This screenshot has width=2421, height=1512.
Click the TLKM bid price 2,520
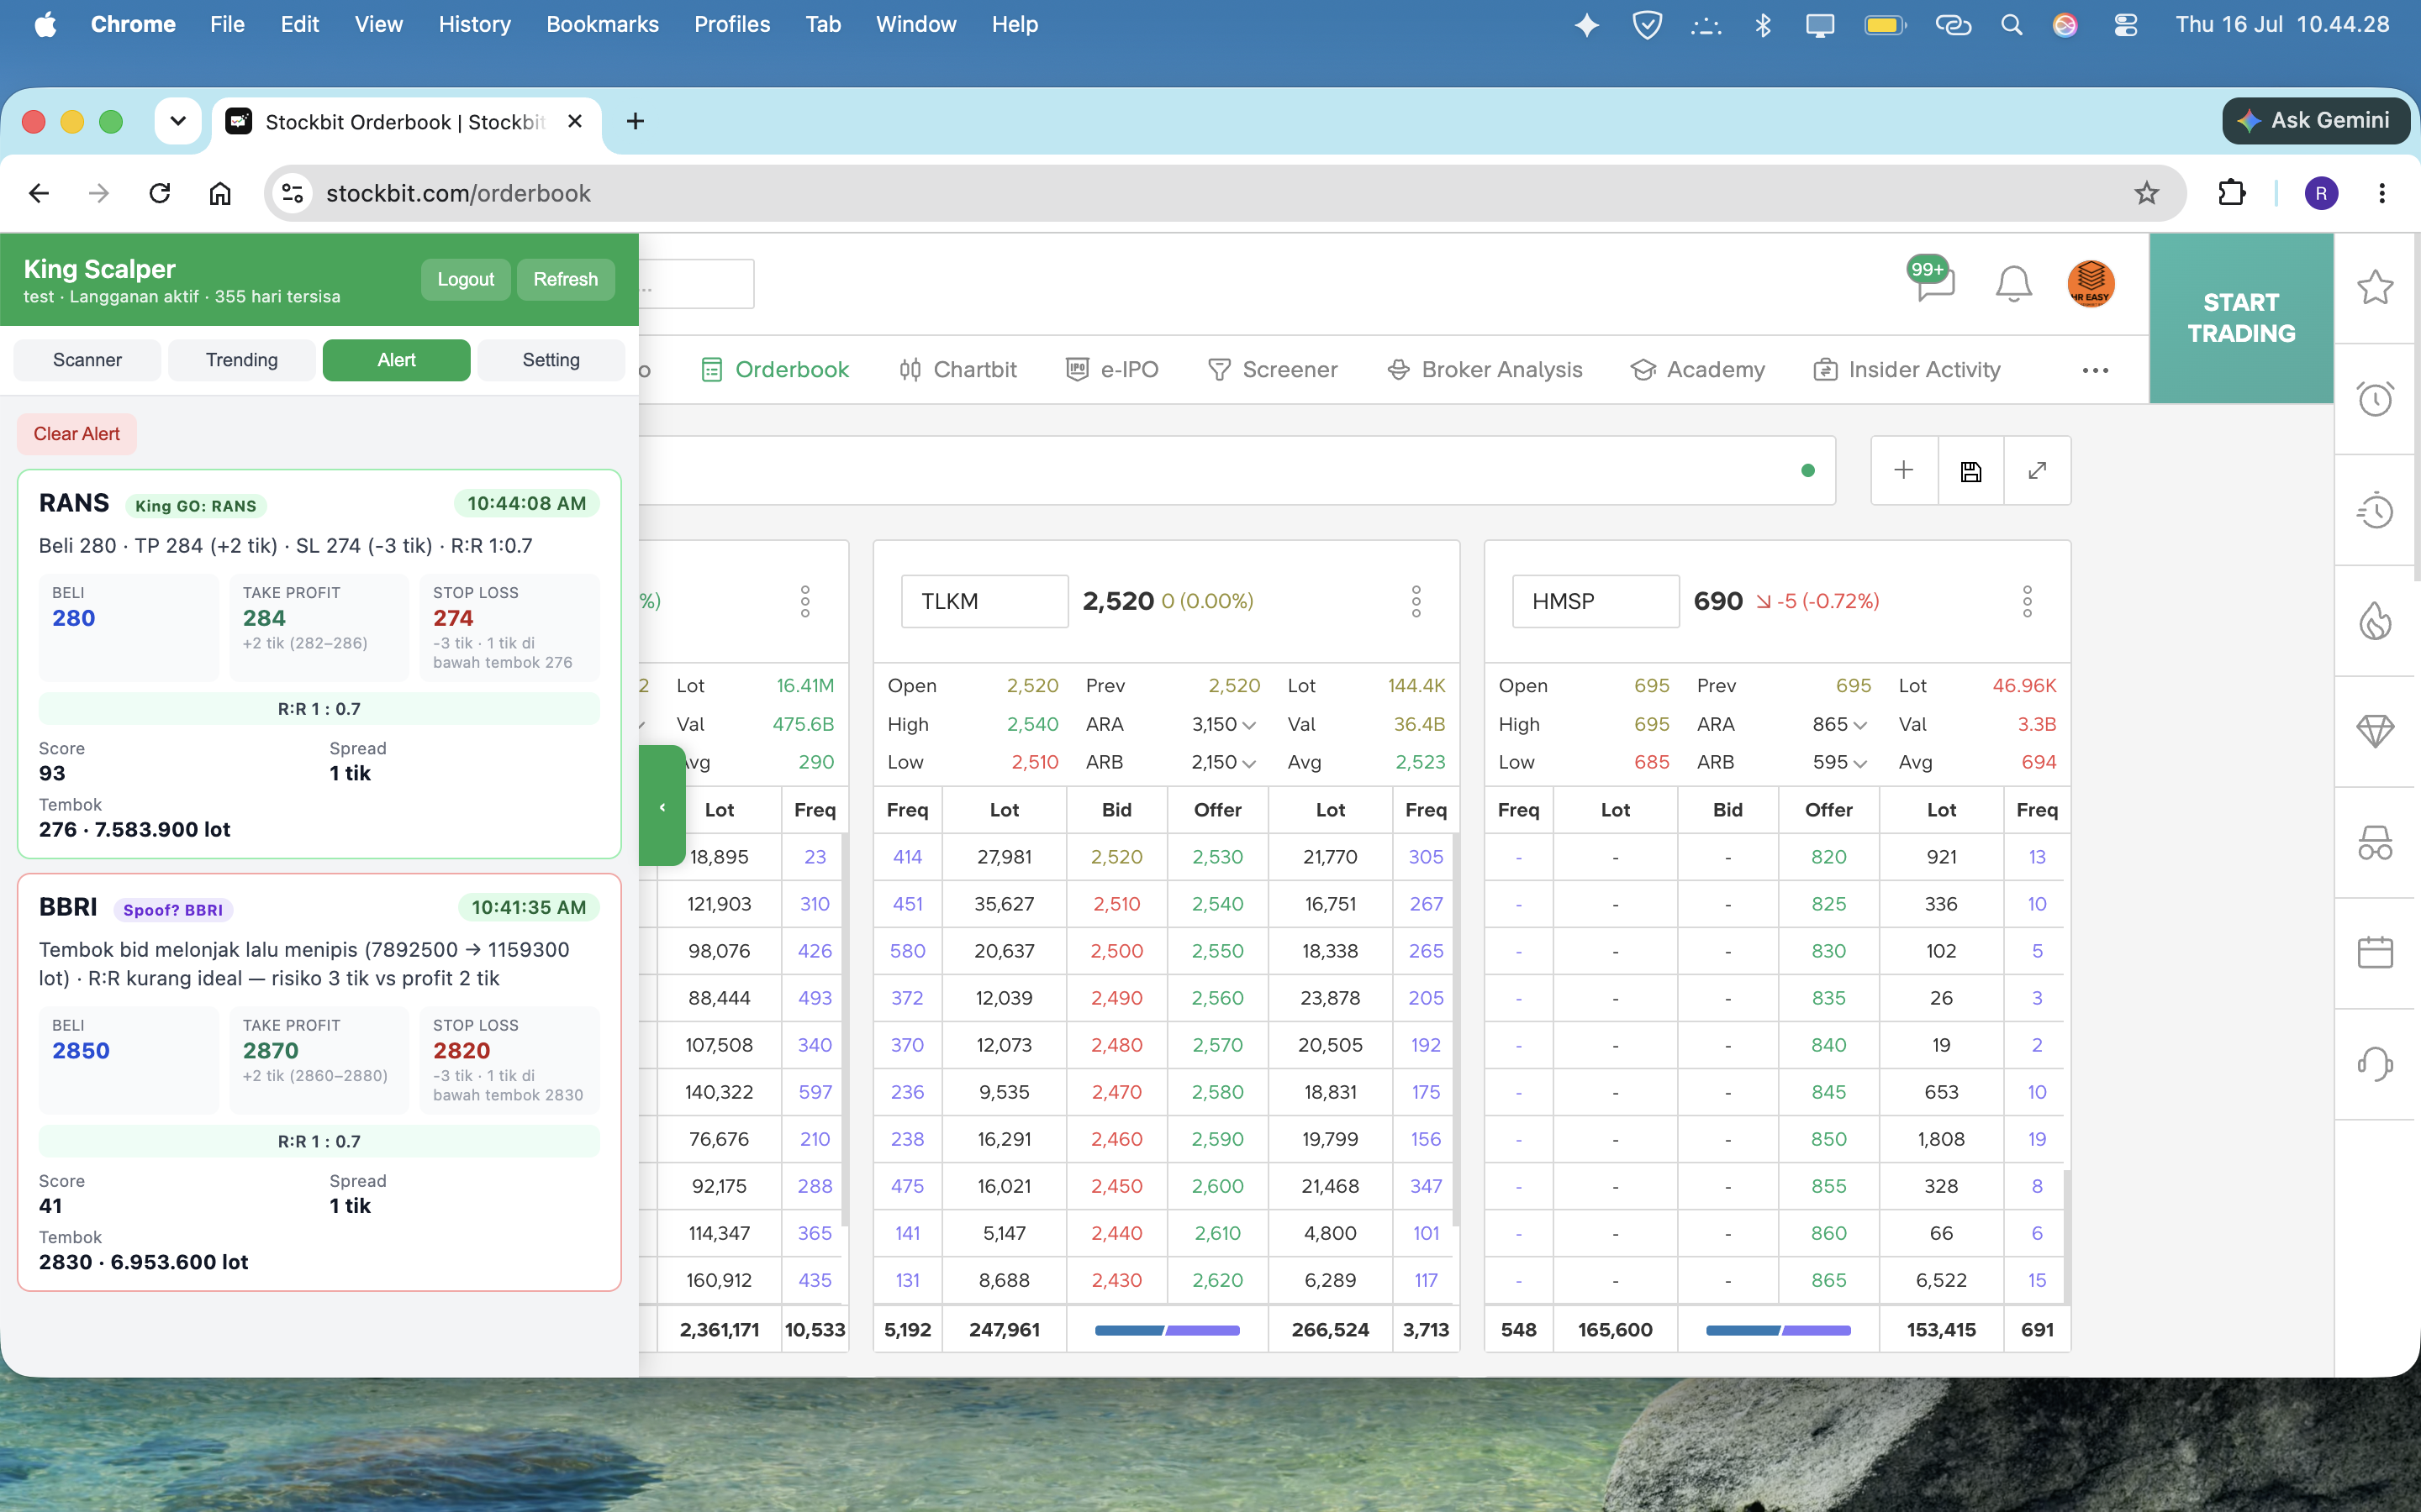(1116, 857)
